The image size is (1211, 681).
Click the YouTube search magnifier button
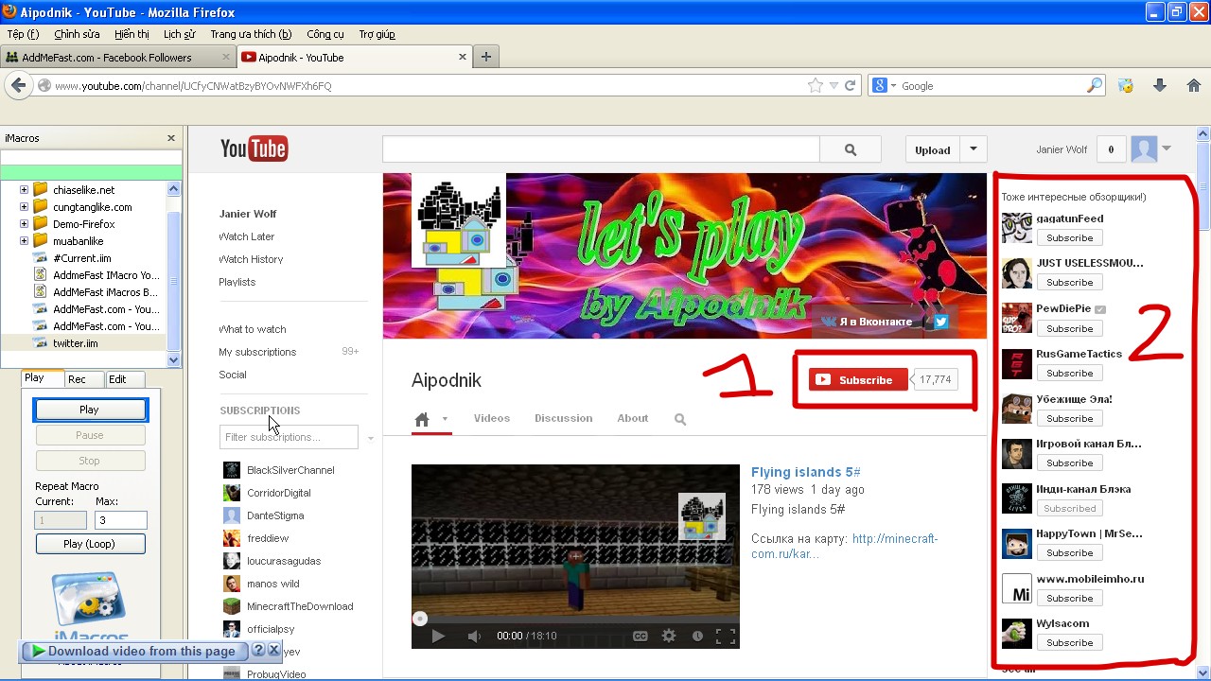(x=851, y=149)
